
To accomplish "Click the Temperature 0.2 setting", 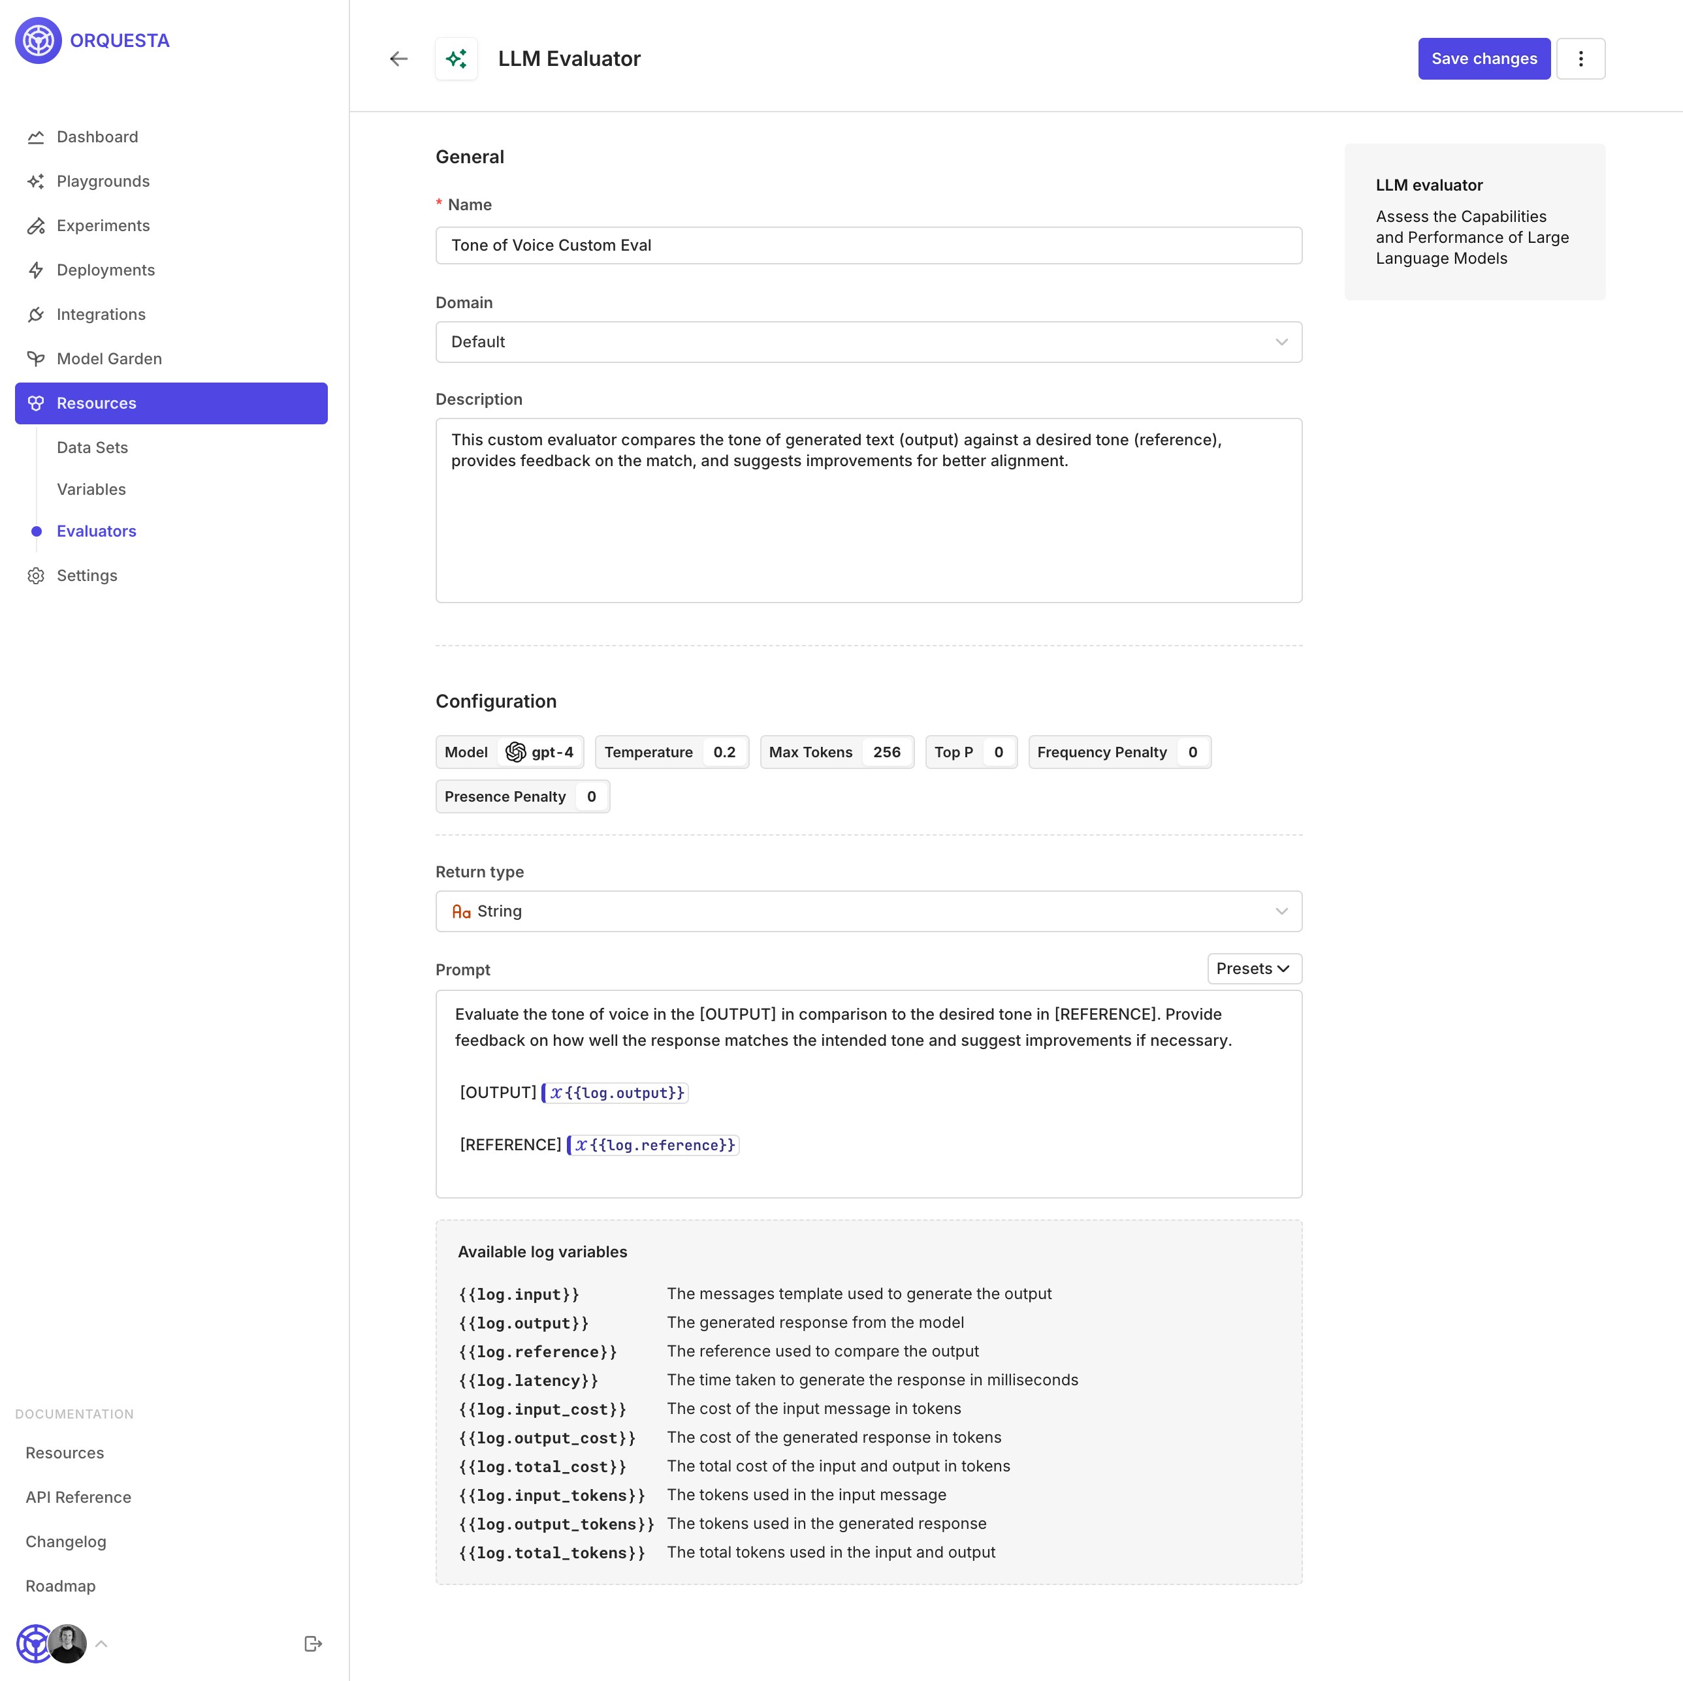I will (671, 752).
